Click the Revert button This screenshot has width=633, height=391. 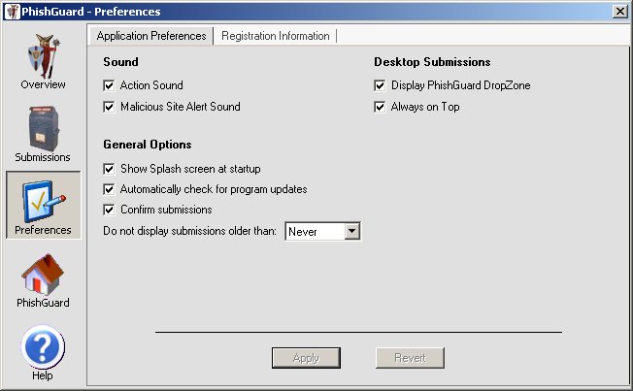coord(410,358)
